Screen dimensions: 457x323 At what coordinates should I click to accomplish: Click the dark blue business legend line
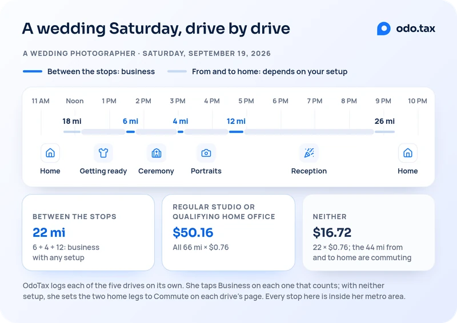(x=33, y=71)
